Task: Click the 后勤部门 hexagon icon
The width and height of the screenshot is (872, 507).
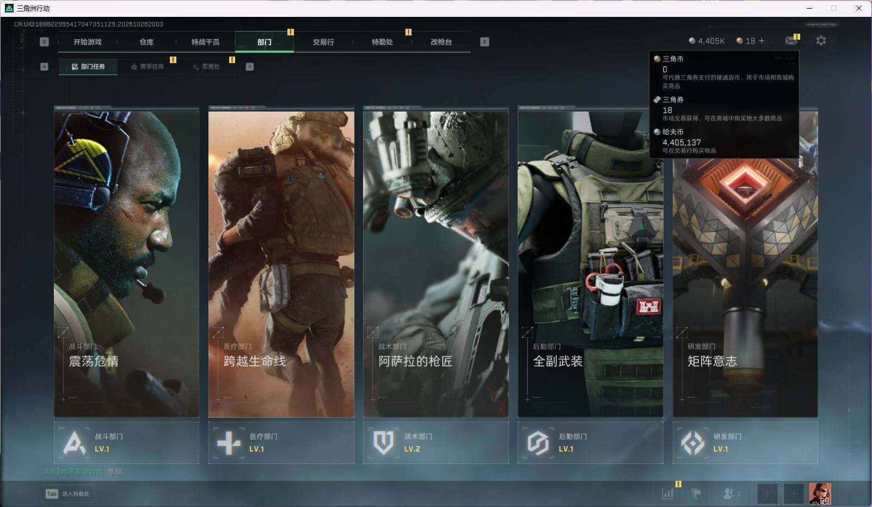Action: coord(538,443)
